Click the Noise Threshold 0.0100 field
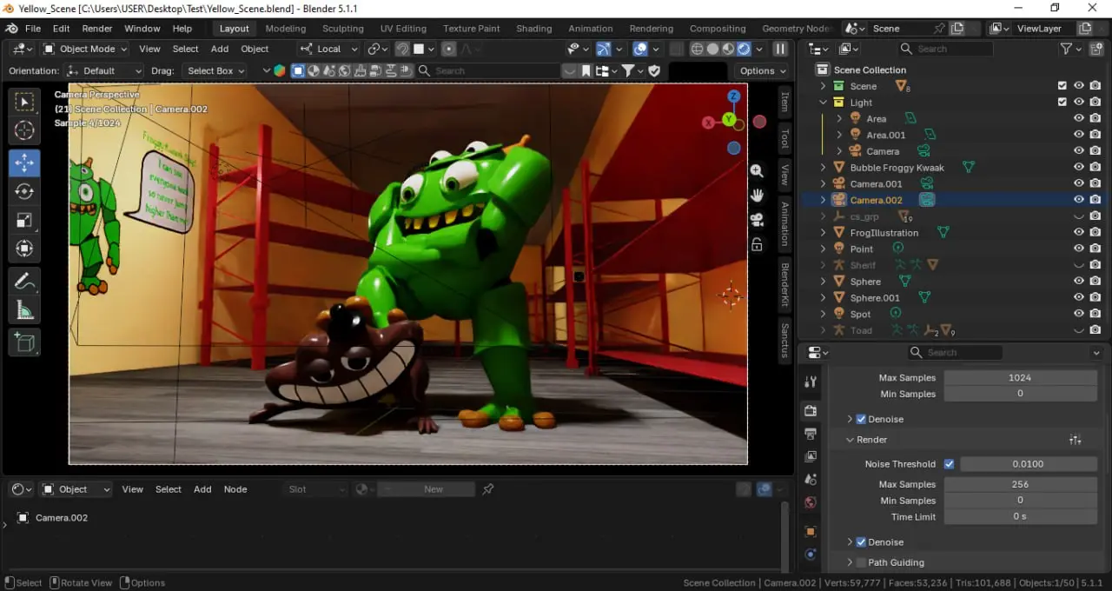1112x591 pixels. pos(1028,464)
